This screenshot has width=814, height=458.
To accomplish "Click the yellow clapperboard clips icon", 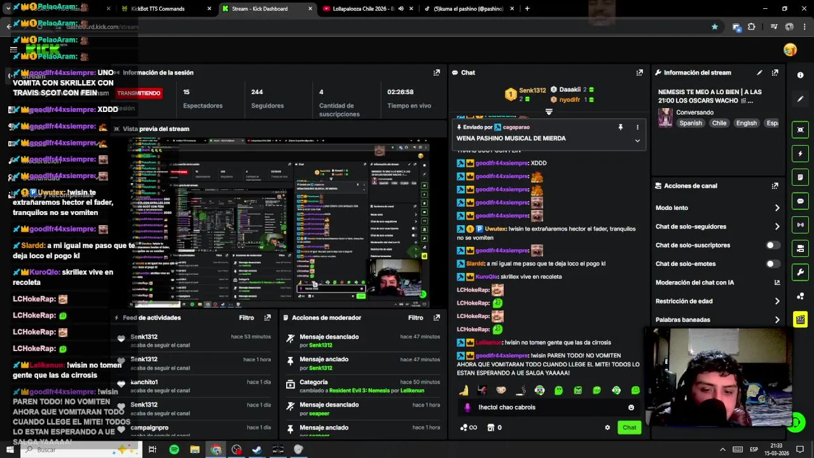I will click(x=800, y=319).
